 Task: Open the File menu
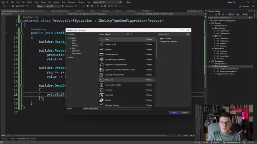7,2
